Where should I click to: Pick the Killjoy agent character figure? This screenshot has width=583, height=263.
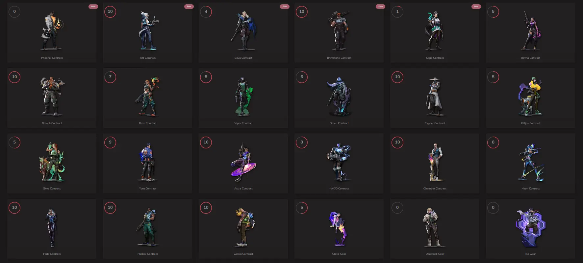tap(530, 96)
